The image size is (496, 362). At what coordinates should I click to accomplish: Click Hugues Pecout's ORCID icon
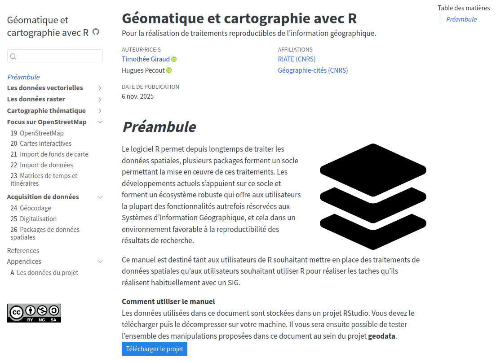tap(169, 70)
